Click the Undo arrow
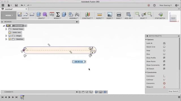 click(22, 5)
